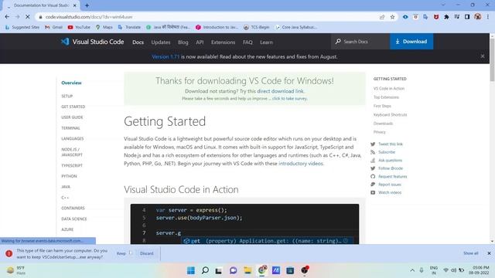The width and height of the screenshot is (495, 278).
Task: Click the Twitter icon beside Tweet this link
Action: [x=373, y=144]
